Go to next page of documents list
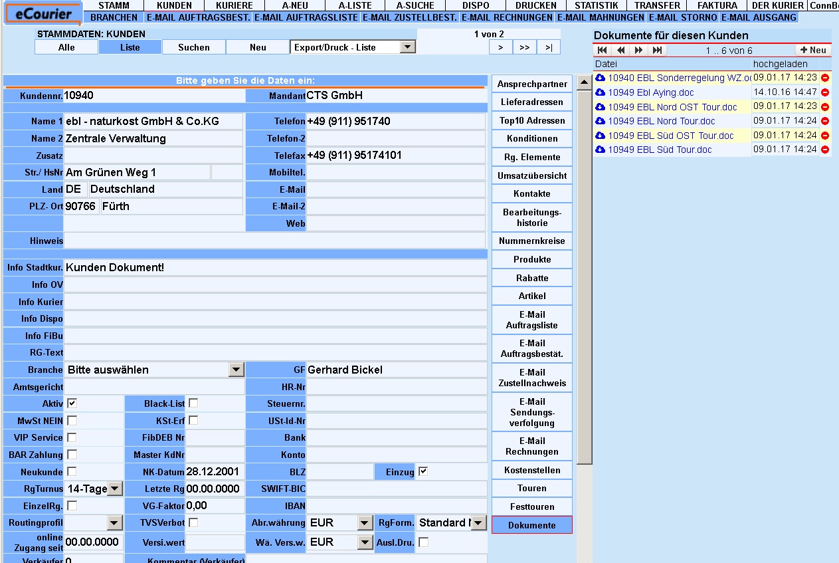This screenshot has height=563, width=839. point(639,51)
